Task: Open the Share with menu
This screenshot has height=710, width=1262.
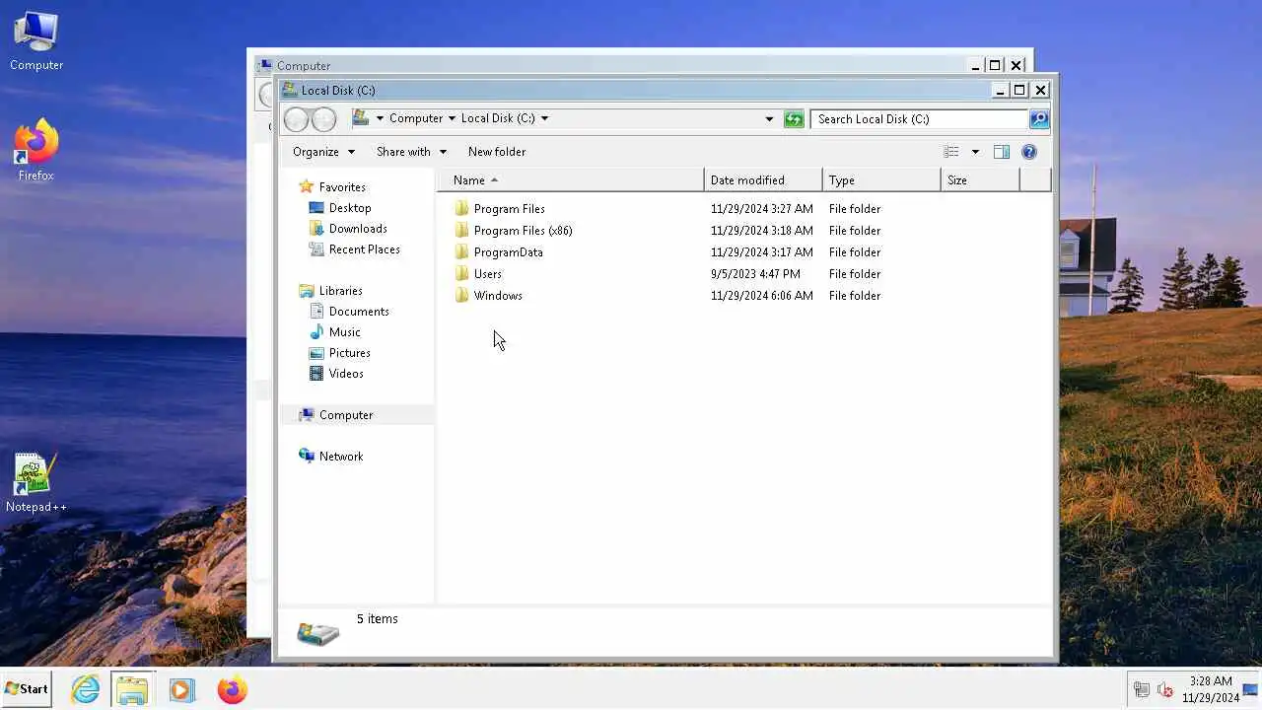Action: point(411,152)
